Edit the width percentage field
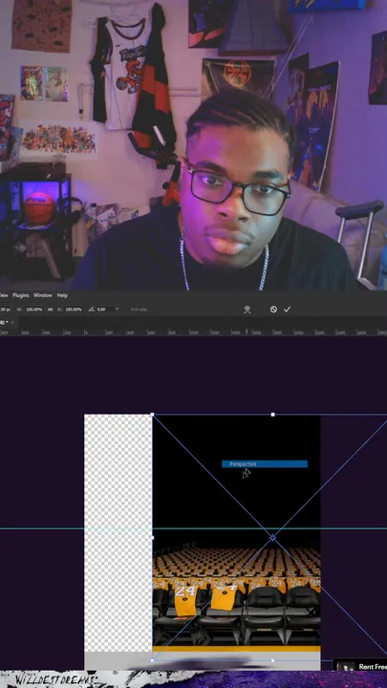Screen dimensions: 387x688 click(33, 310)
